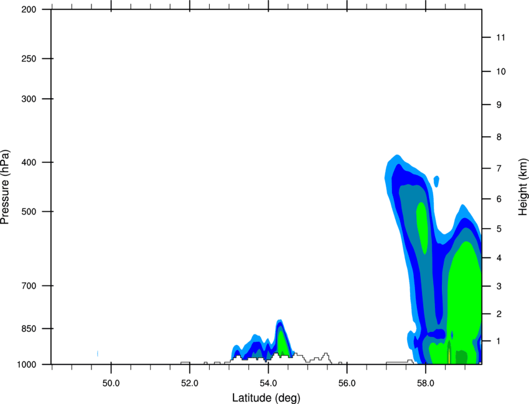529x404 pixels.
Task: Click the 7 km height label
Action: pos(499,168)
